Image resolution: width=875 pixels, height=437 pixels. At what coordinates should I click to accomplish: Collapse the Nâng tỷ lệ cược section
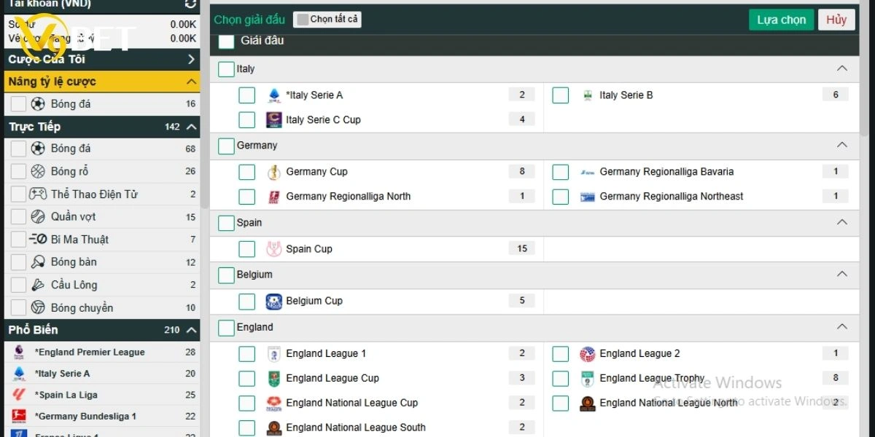[x=191, y=82]
